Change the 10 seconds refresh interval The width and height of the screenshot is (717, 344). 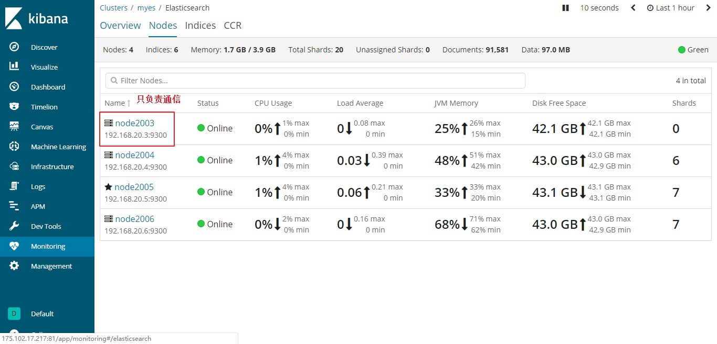[x=599, y=8]
